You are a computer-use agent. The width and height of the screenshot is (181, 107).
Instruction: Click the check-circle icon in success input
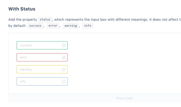[x=64, y=45]
